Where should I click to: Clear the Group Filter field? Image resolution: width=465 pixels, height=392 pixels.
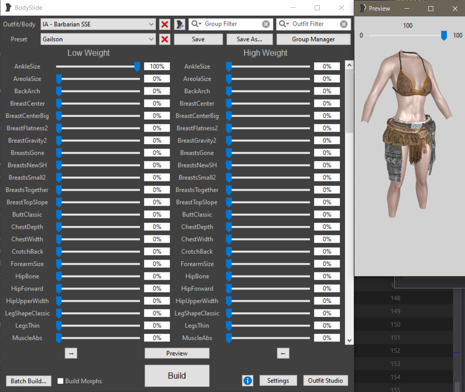pyautogui.click(x=266, y=24)
